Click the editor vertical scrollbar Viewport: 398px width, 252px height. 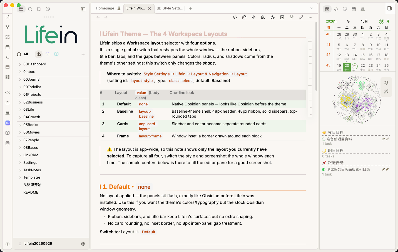coord(316,56)
